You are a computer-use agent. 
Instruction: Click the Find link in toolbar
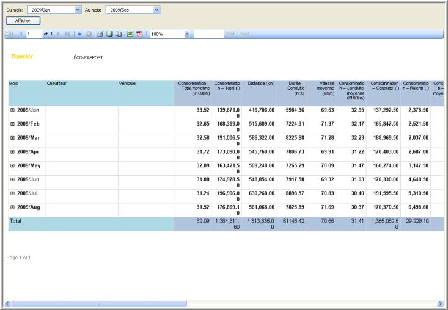(230, 34)
